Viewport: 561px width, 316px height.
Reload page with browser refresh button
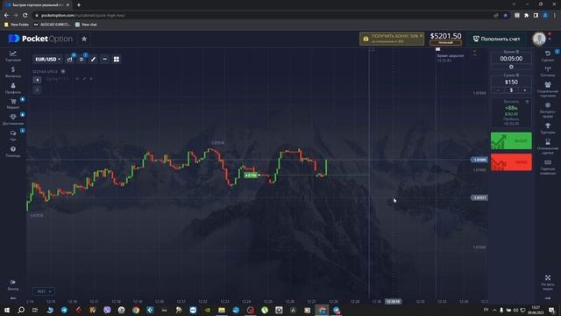click(x=25, y=16)
